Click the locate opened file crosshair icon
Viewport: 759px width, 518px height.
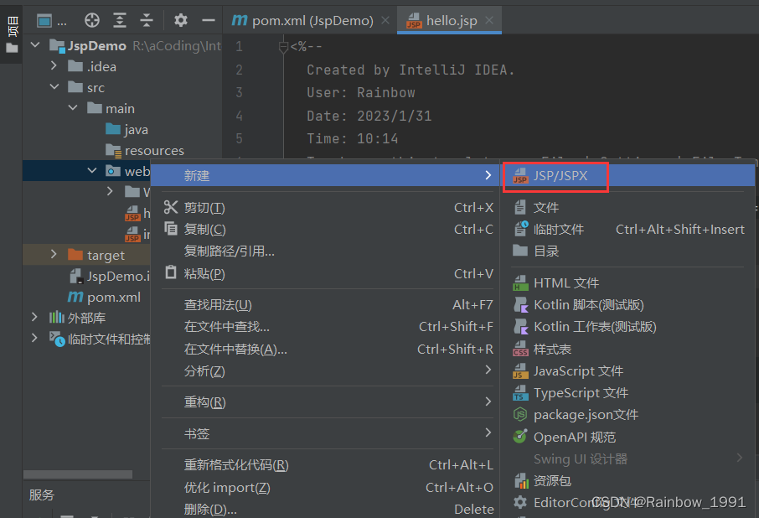click(92, 20)
